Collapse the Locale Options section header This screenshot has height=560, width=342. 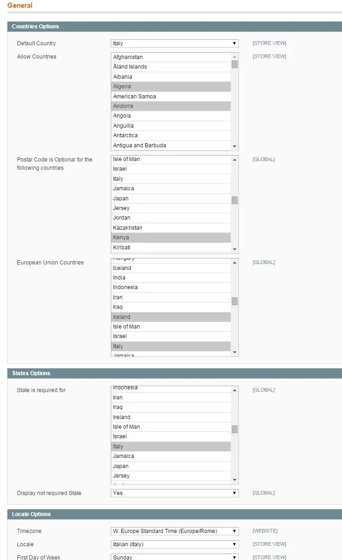point(174,514)
